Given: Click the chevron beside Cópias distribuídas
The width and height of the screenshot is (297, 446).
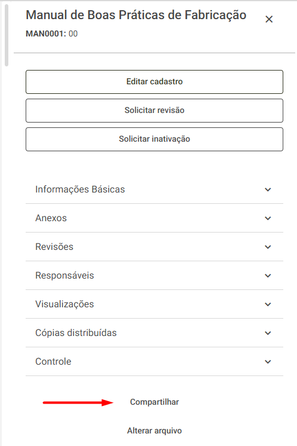Looking at the screenshot, I should coord(268,333).
